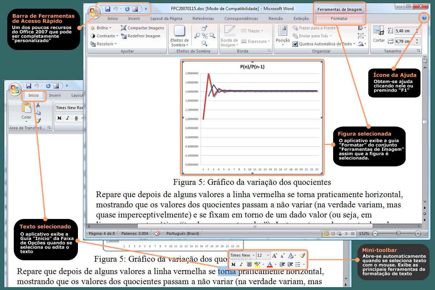
Task: Click image height field showing 5,48 cm
Action: click(x=407, y=31)
